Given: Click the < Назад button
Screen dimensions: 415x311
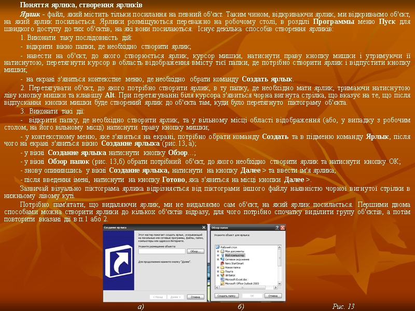Looking at the screenshot, I should (158, 297).
